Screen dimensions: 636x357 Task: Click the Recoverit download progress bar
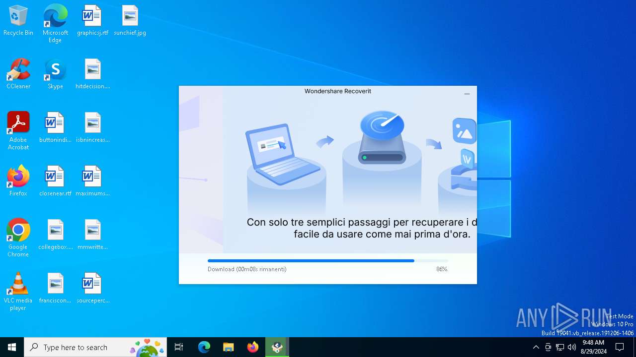(x=328, y=261)
